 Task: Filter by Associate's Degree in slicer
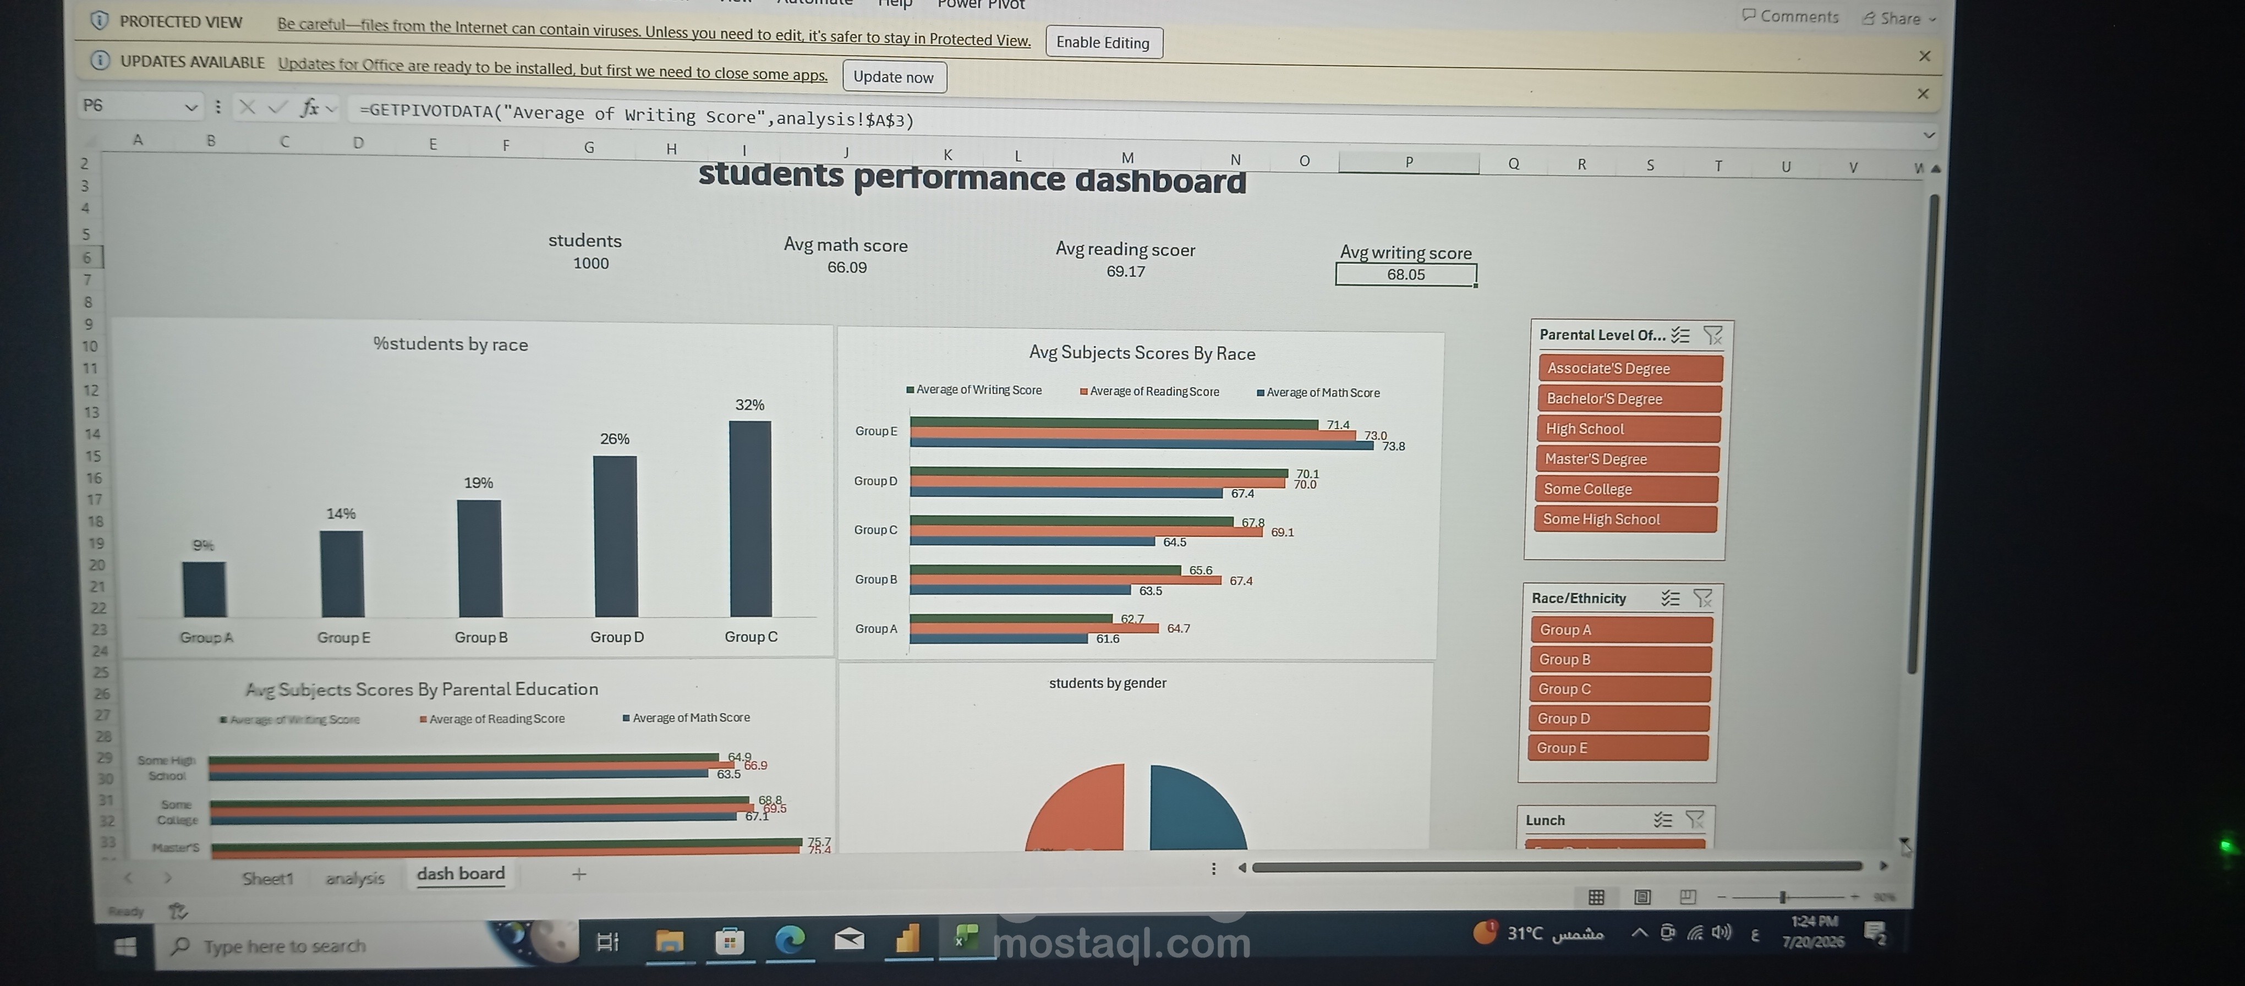tap(1630, 368)
